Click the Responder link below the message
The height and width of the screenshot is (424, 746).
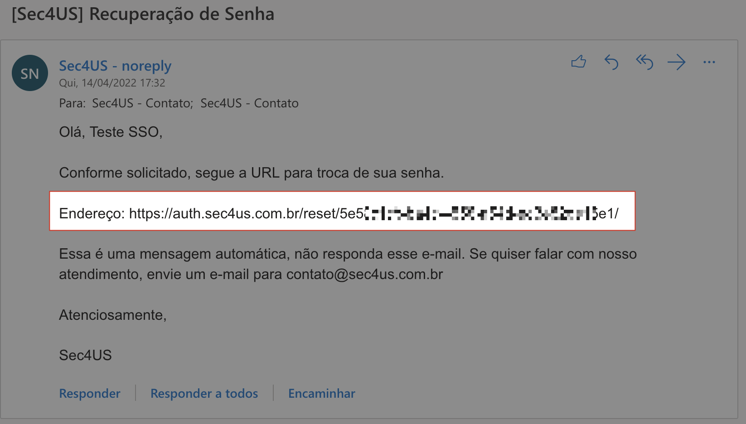point(90,393)
